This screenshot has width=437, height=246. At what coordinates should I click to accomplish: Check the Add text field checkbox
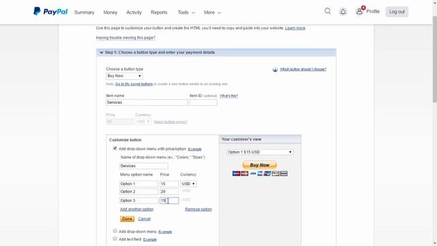[115, 238]
